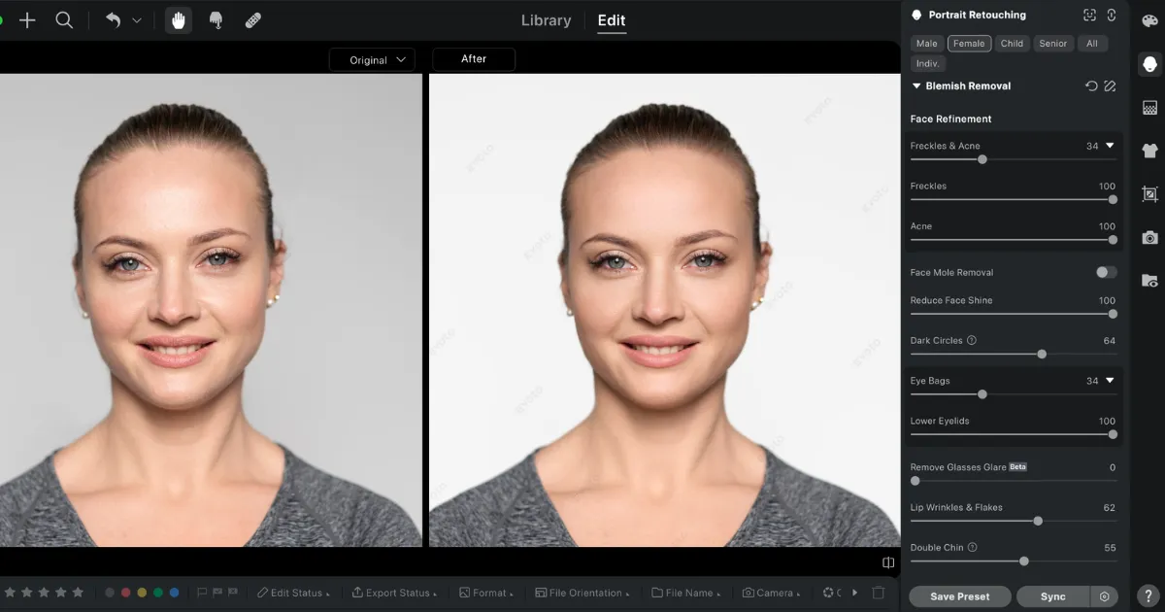This screenshot has width=1165, height=612.
Task: Toggle the split compare view icon
Action: point(888,562)
